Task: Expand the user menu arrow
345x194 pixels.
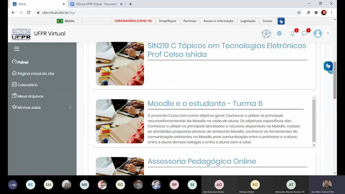Action: [328, 33]
